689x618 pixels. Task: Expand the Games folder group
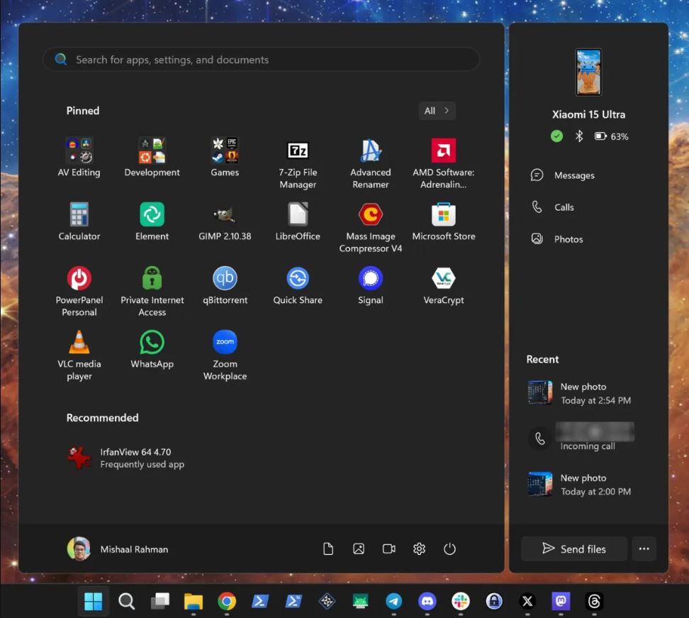point(225,151)
